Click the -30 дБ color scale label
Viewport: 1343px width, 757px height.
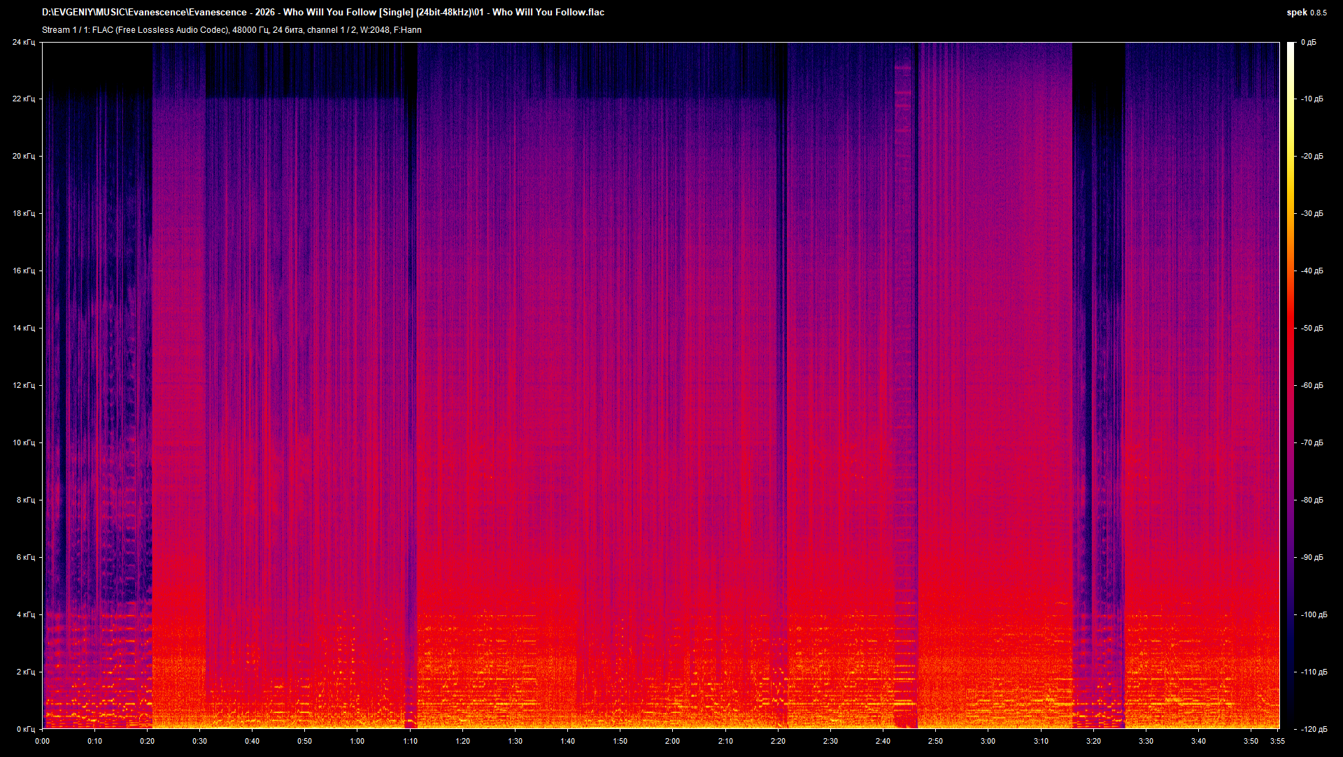(1312, 213)
